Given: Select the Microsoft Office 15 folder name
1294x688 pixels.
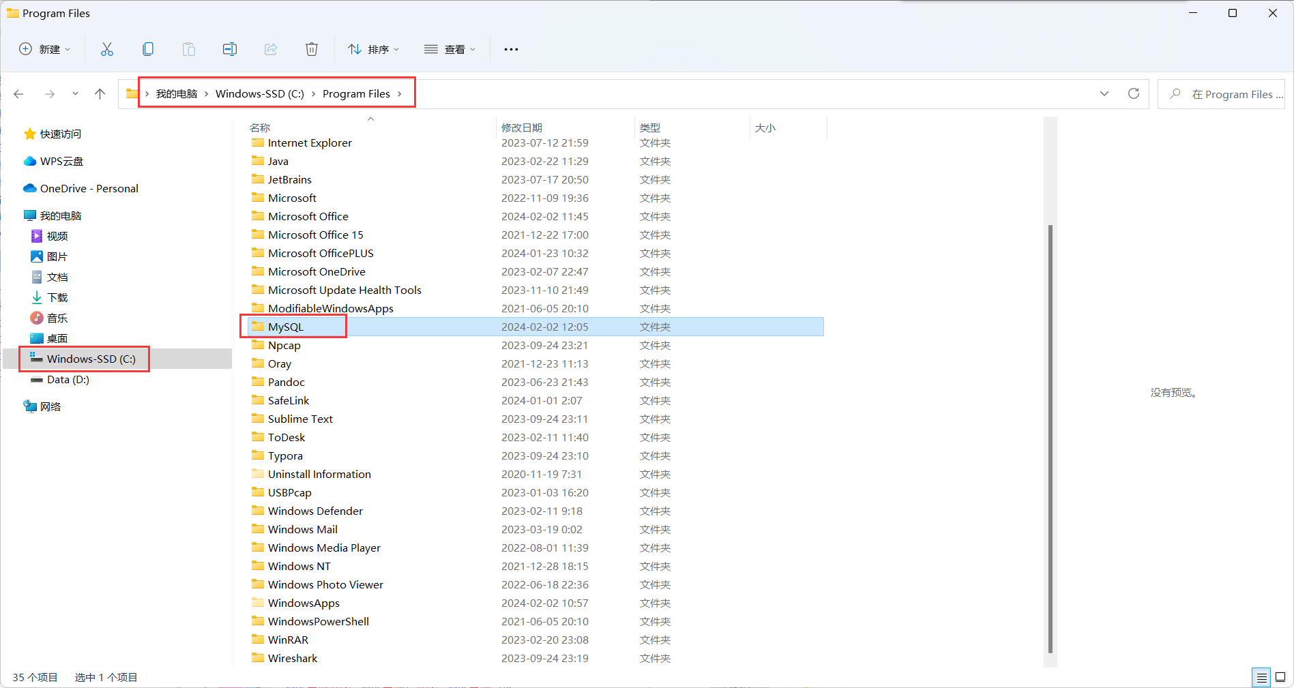Looking at the screenshot, I should [x=316, y=235].
